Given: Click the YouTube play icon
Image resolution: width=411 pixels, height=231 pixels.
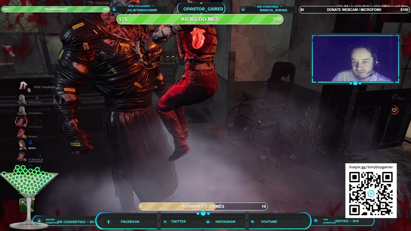Looking at the screenshot, I should point(252,222).
